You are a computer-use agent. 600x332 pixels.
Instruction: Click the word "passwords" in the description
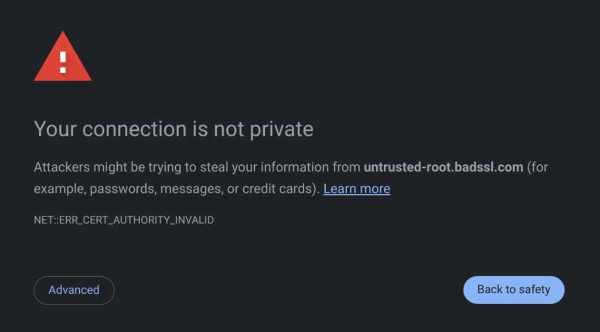(122, 189)
